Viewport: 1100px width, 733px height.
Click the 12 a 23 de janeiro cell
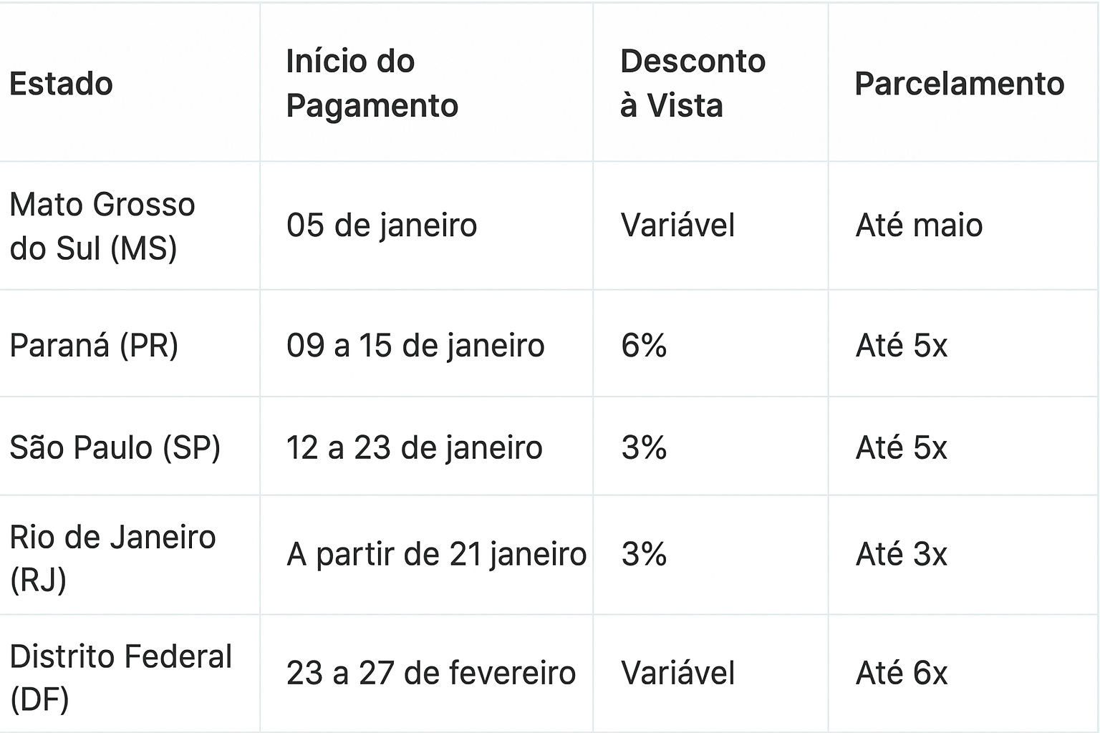414,447
